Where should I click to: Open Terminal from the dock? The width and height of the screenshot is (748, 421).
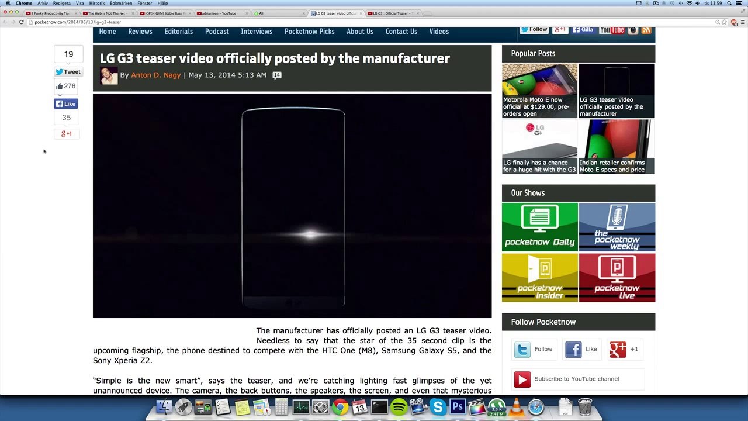point(379,406)
